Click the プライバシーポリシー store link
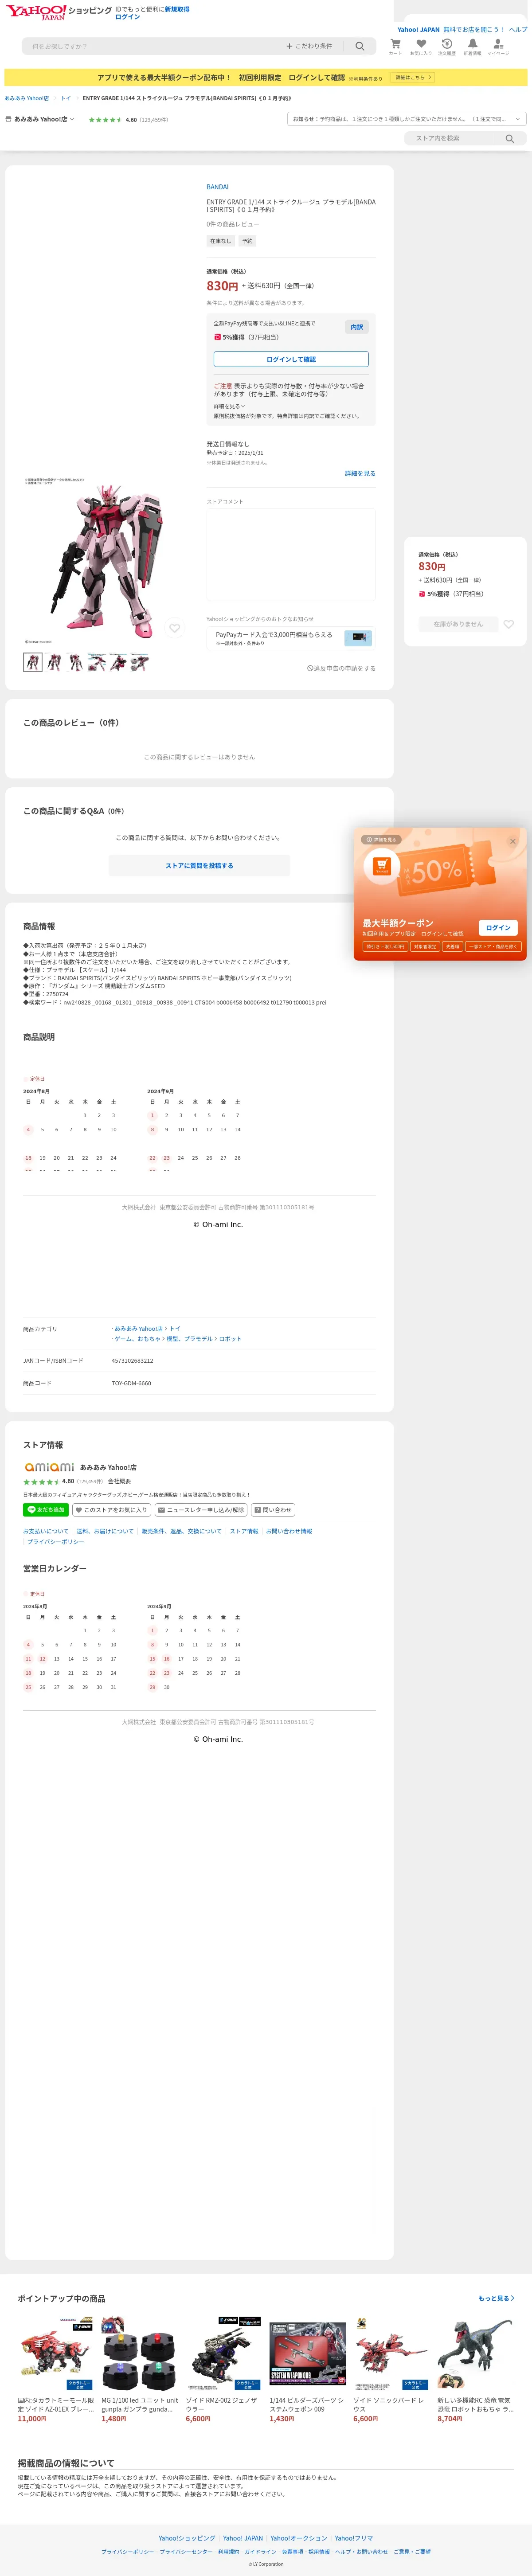Image resolution: width=532 pixels, height=2576 pixels. (x=56, y=1541)
